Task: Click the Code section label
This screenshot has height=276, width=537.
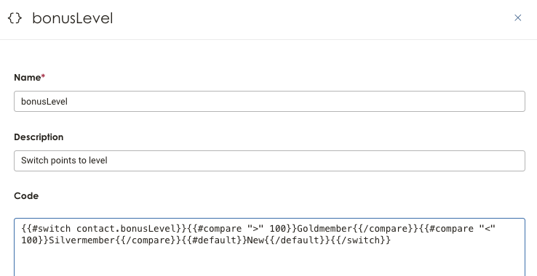Action: pyautogui.click(x=26, y=196)
